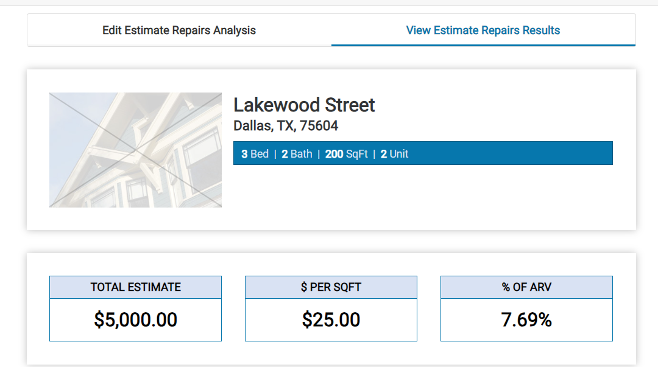This screenshot has height=367, width=658.
Task: Click empty right side of blue details bar
Action: click(518, 153)
